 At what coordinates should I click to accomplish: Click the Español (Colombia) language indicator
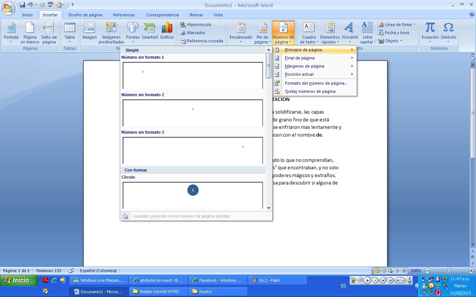point(99,271)
